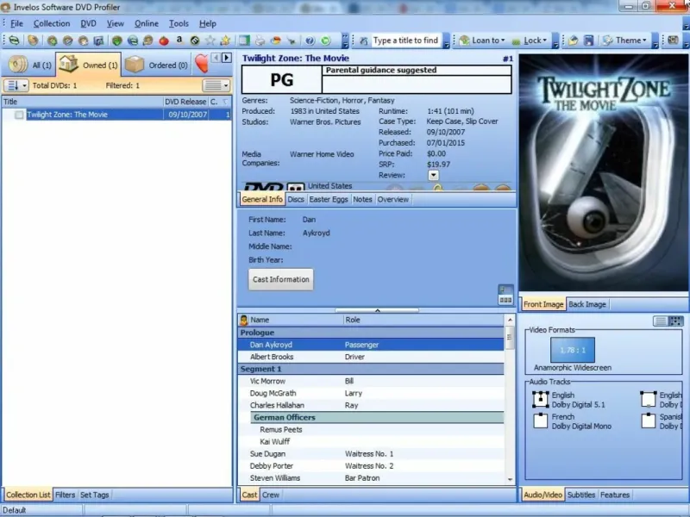Click the left arrow beside collection tabs
This screenshot has width=690, height=517.
(216, 58)
